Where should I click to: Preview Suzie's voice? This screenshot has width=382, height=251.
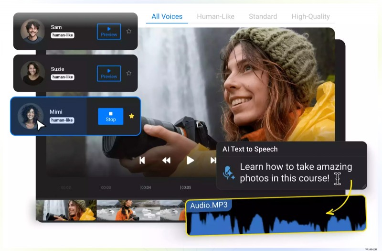tap(109, 74)
